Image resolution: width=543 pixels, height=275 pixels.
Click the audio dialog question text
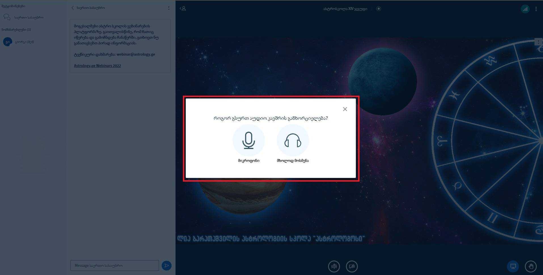[271, 118]
